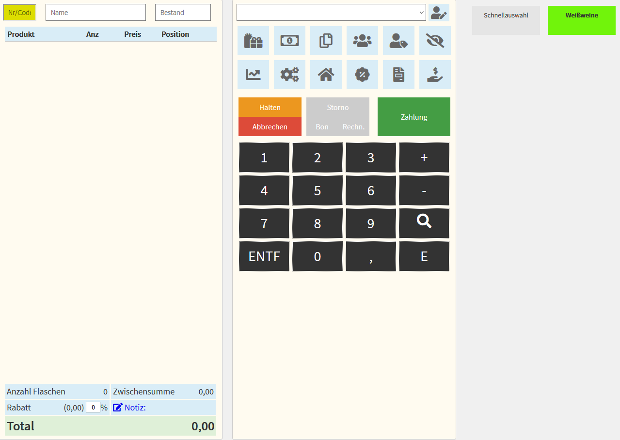Toggle the crossed-out eye visibility icon
The image size is (620, 440).
click(435, 41)
